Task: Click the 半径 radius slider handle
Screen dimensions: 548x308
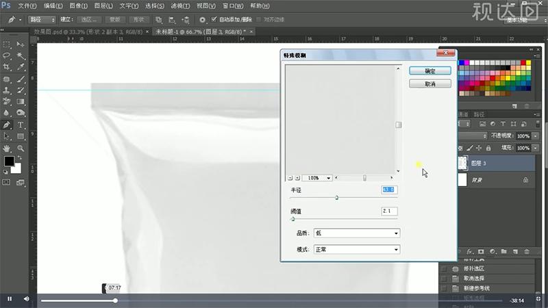Action: point(336,198)
